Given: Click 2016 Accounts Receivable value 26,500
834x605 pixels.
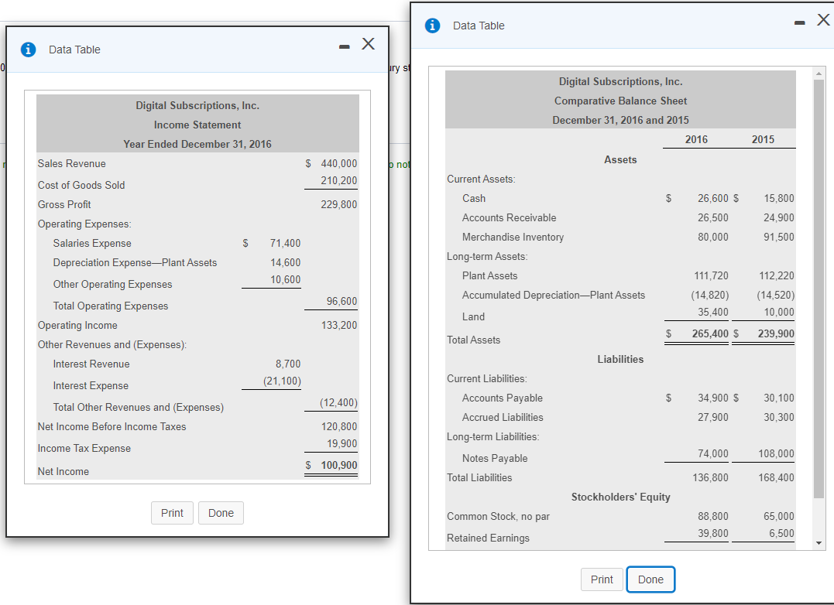Looking at the screenshot, I should pos(712,217).
